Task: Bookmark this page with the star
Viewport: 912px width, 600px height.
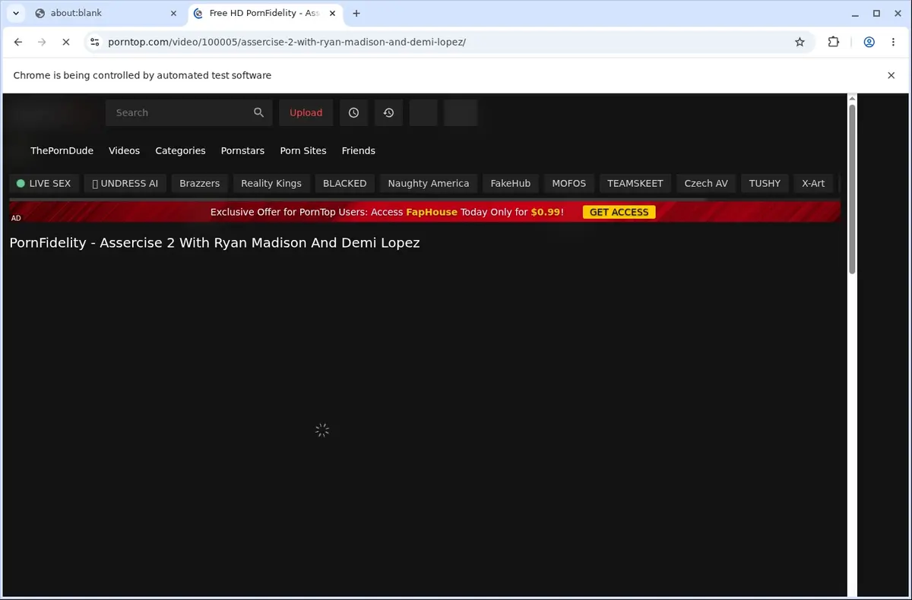Action: (800, 42)
